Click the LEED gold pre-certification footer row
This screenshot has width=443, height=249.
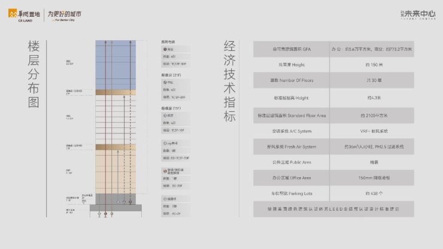tap(333, 209)
